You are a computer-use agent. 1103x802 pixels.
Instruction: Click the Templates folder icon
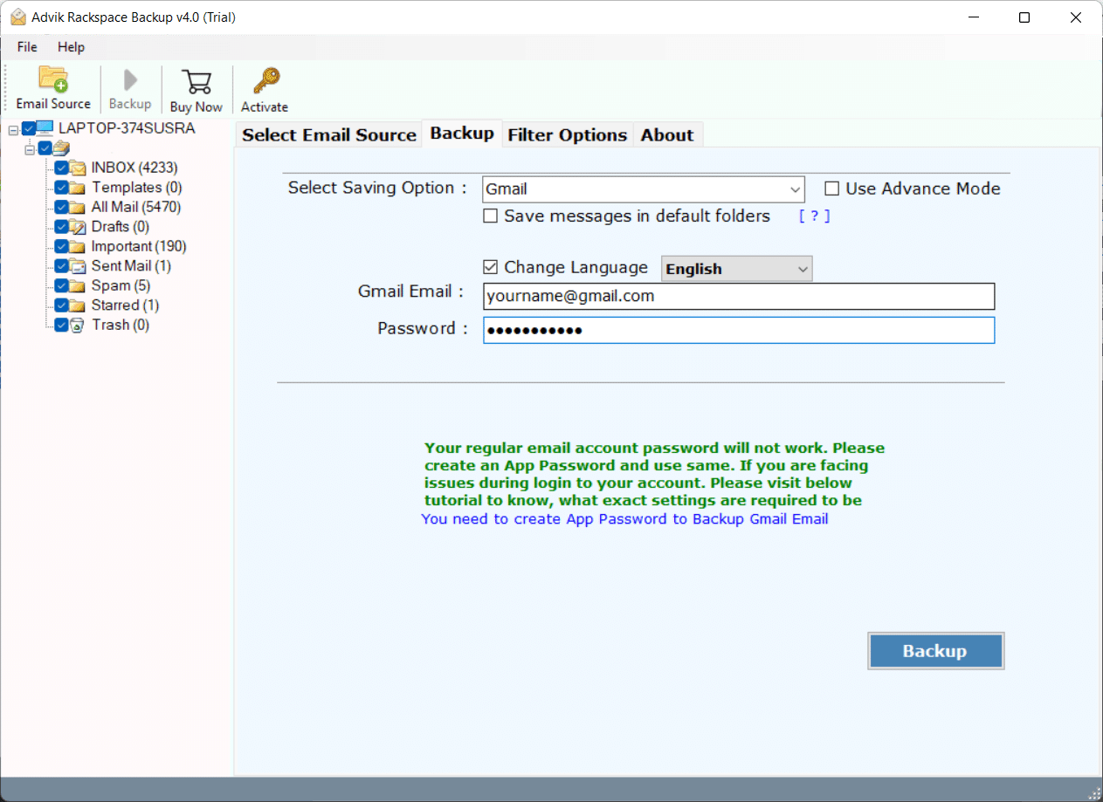[78, 188]
